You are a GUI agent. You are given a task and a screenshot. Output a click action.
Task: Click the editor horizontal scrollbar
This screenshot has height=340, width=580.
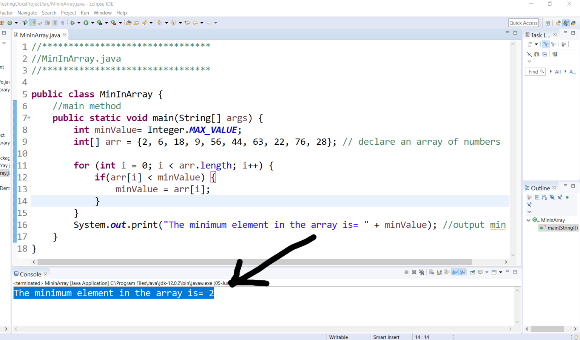tap(255, 262)
